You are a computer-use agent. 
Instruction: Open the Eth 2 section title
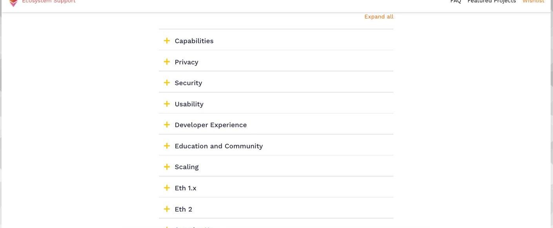[x=183, y=209]
